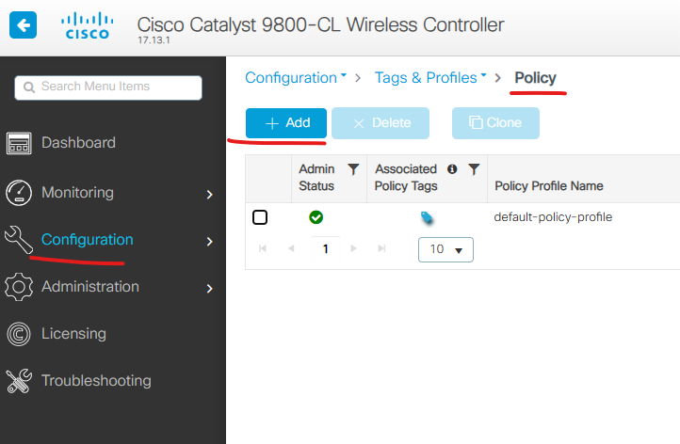Go to last page of table

pos(381,248)
